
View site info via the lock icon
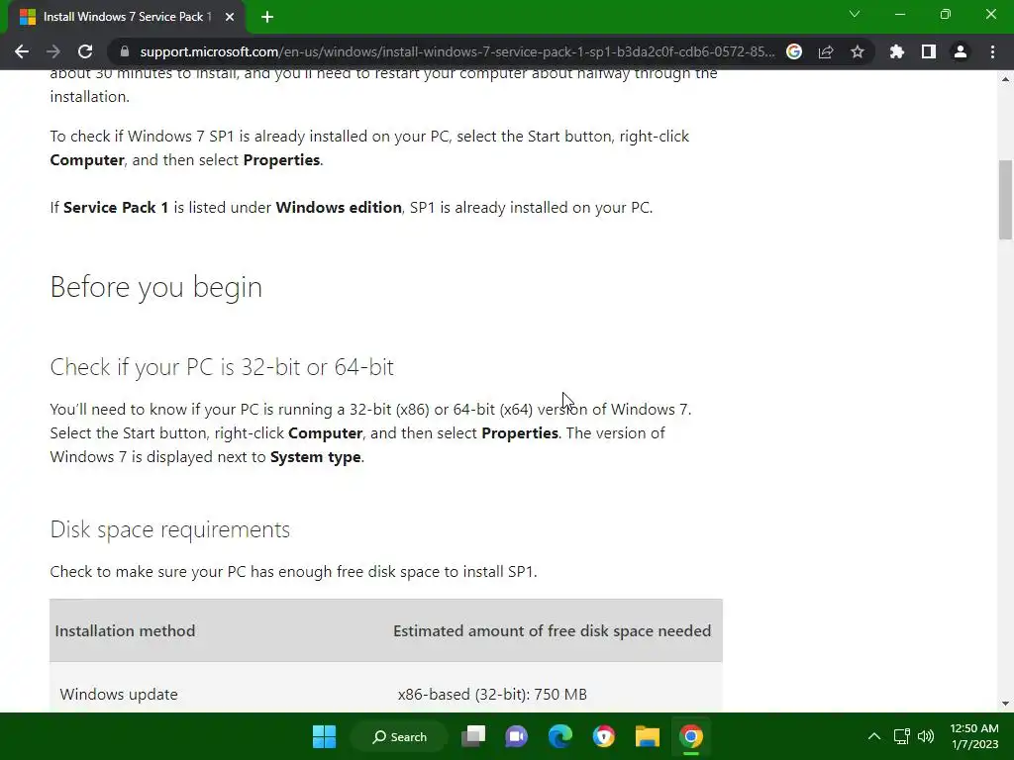[125, 51]
